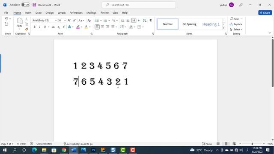Shrink font size with decrease icon
This screenshot has width=274, height=154.
[74, 21]
